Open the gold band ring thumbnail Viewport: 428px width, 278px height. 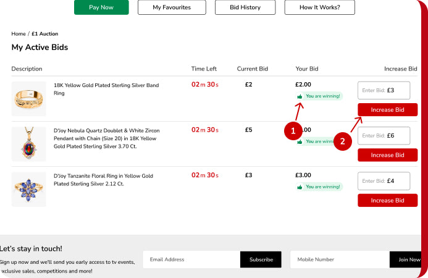point(29,99)
